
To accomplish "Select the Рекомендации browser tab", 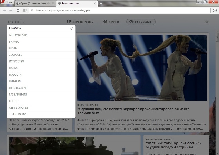I will point(77,3).
